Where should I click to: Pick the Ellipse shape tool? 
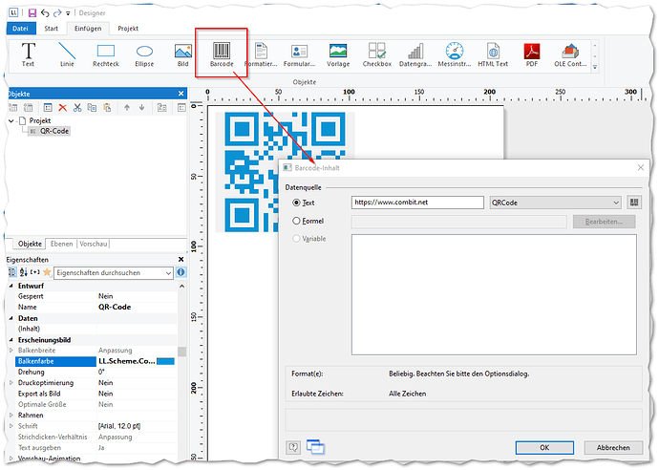tap(144, 54)
